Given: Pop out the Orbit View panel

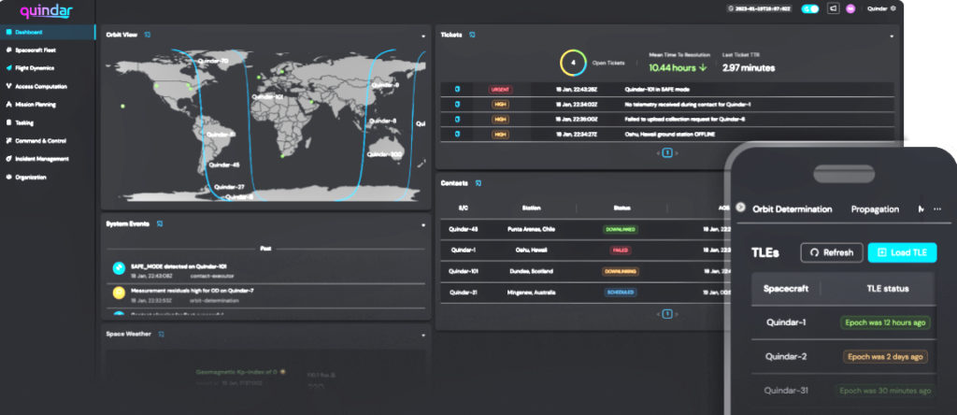Looking at the screenshot, I should 147,35.
